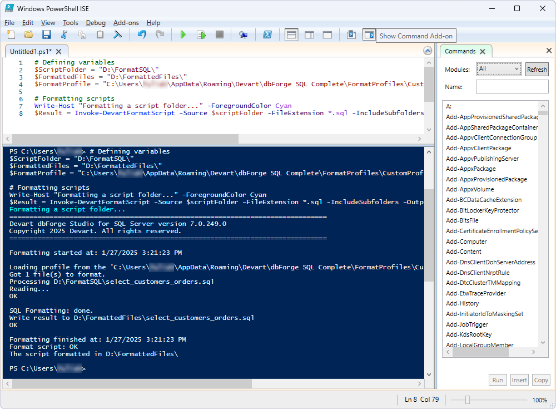Open the Help menu
This screenshot has height=409, width=556.
(x=153, y=23)
